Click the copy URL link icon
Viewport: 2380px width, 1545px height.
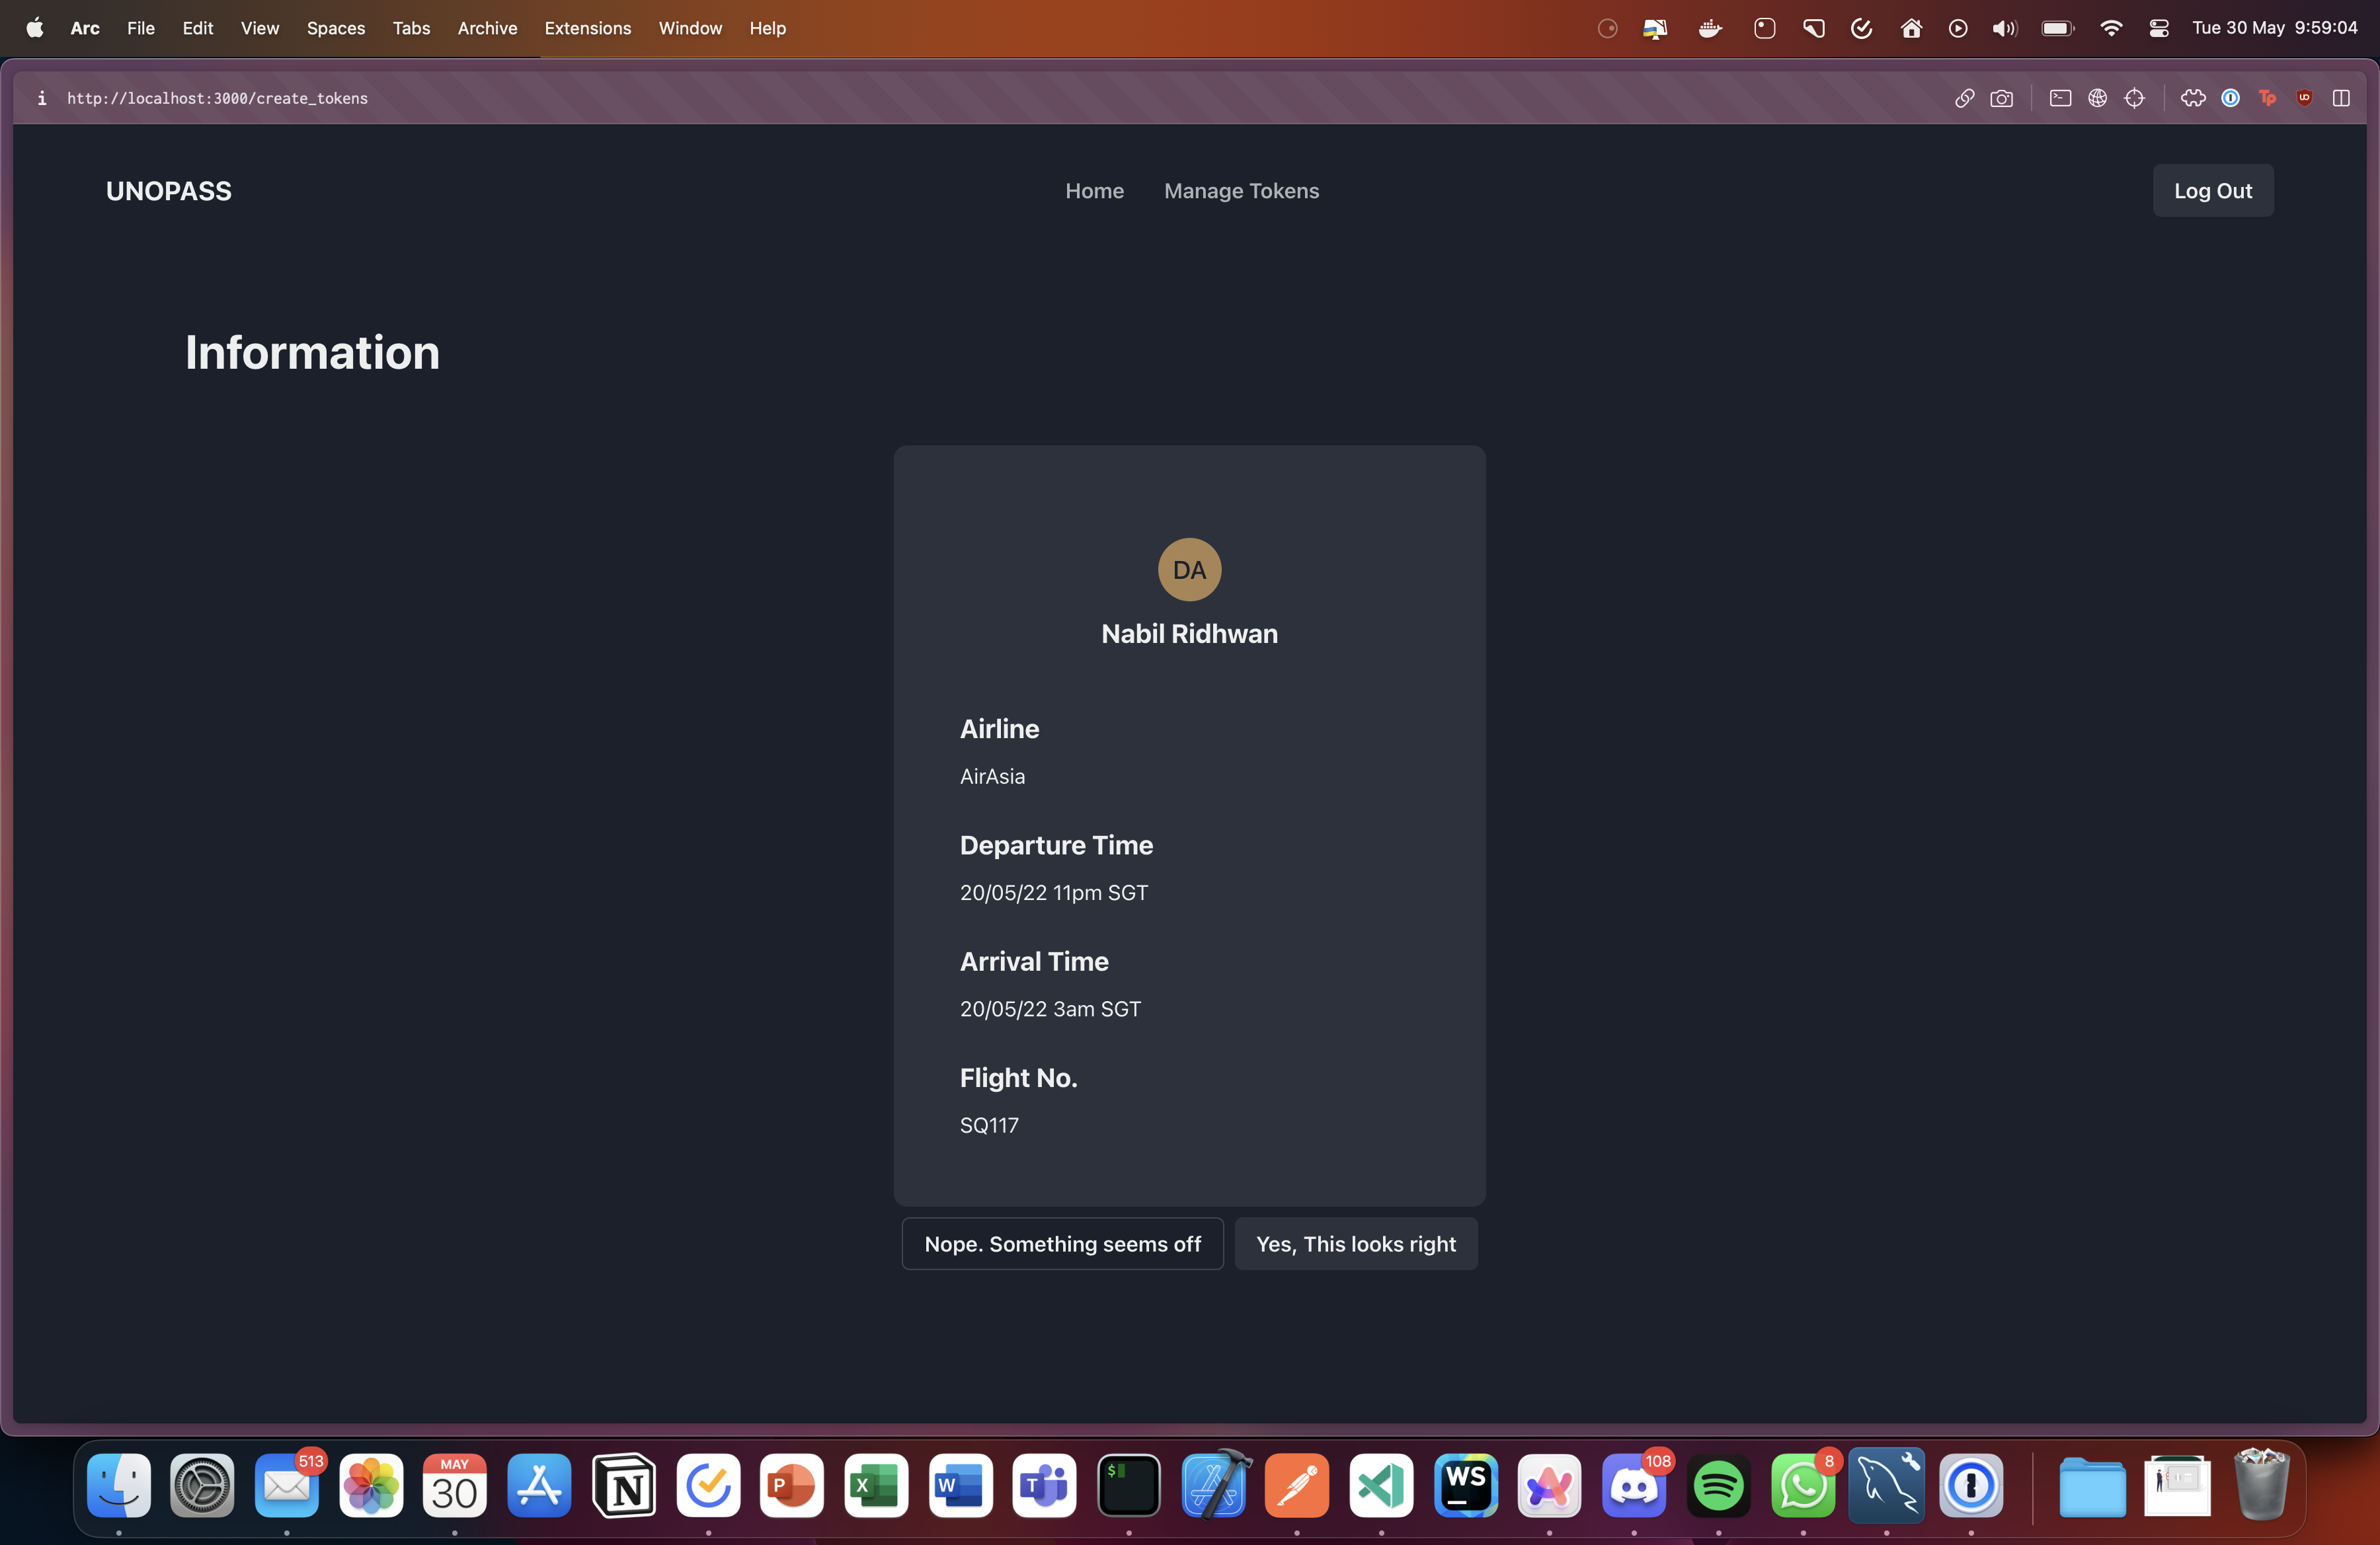(x=1964, y=98)
